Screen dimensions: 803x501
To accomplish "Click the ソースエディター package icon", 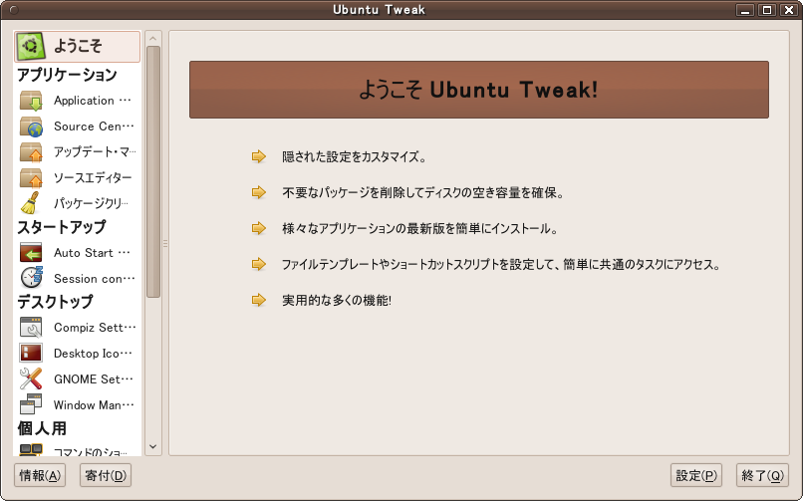I will (x=31, y=178).
